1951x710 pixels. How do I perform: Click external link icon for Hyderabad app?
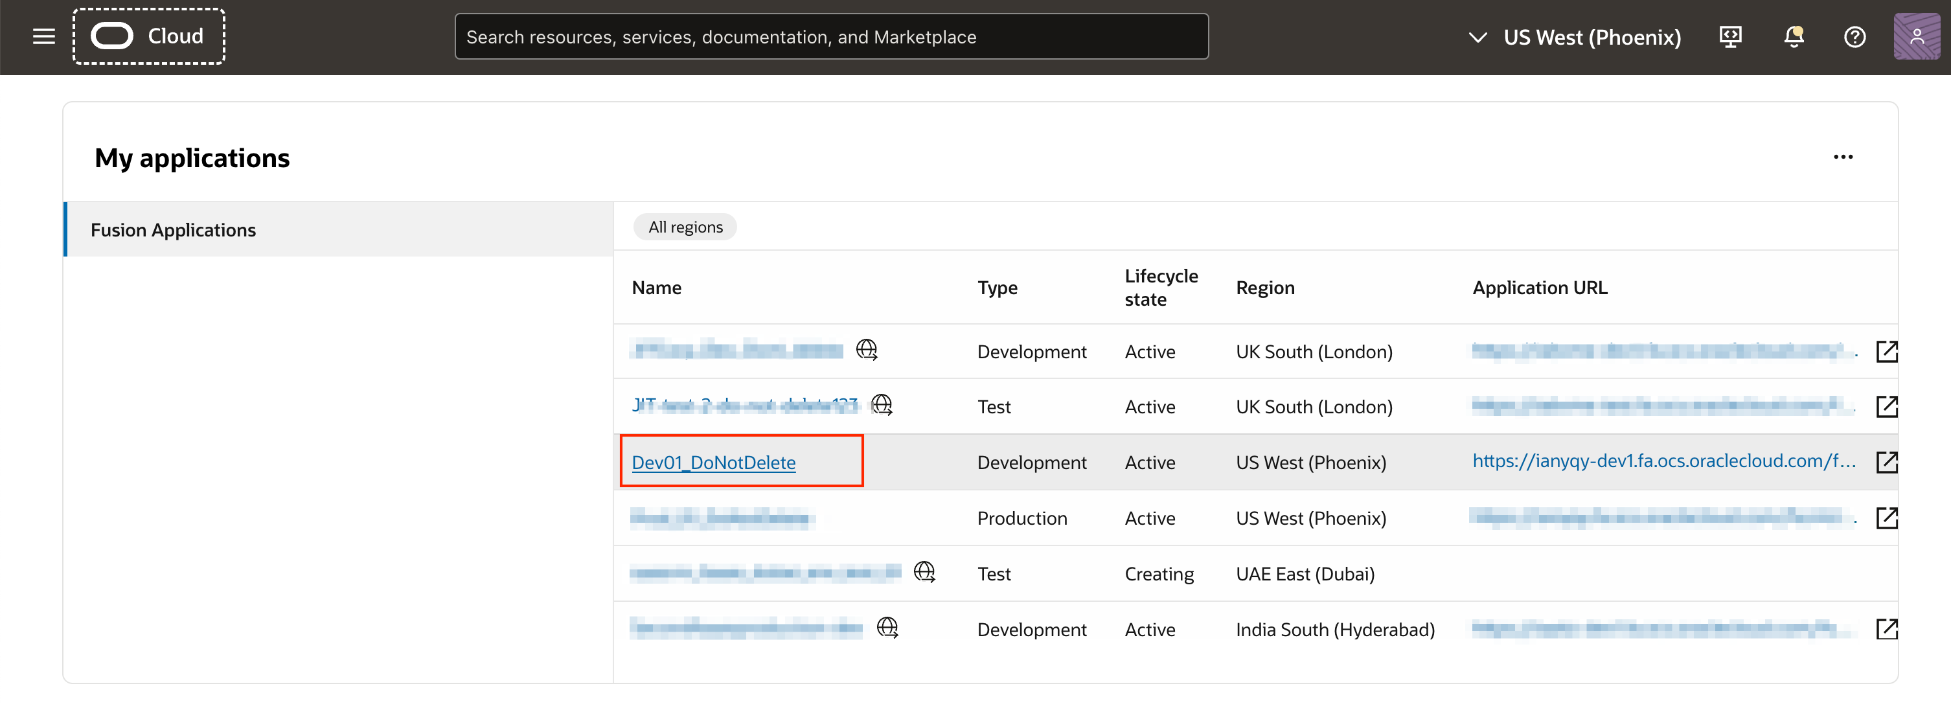click(x=1886, y=629)
